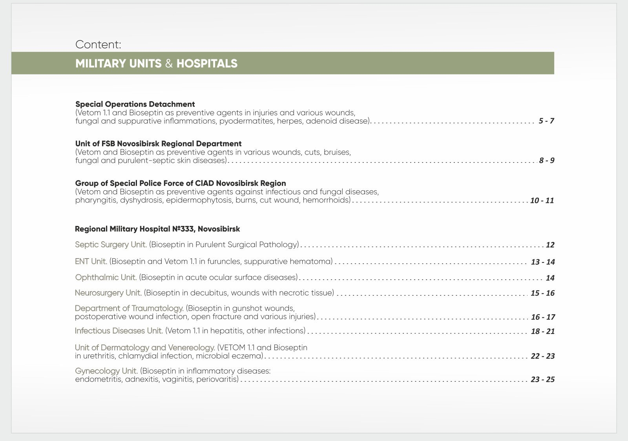The height and width of the screenshot is (441, 628).
Task: Open the 'Neurosurgery Unit.' entry
Action: pyautogui.click(x=108, y=293)
